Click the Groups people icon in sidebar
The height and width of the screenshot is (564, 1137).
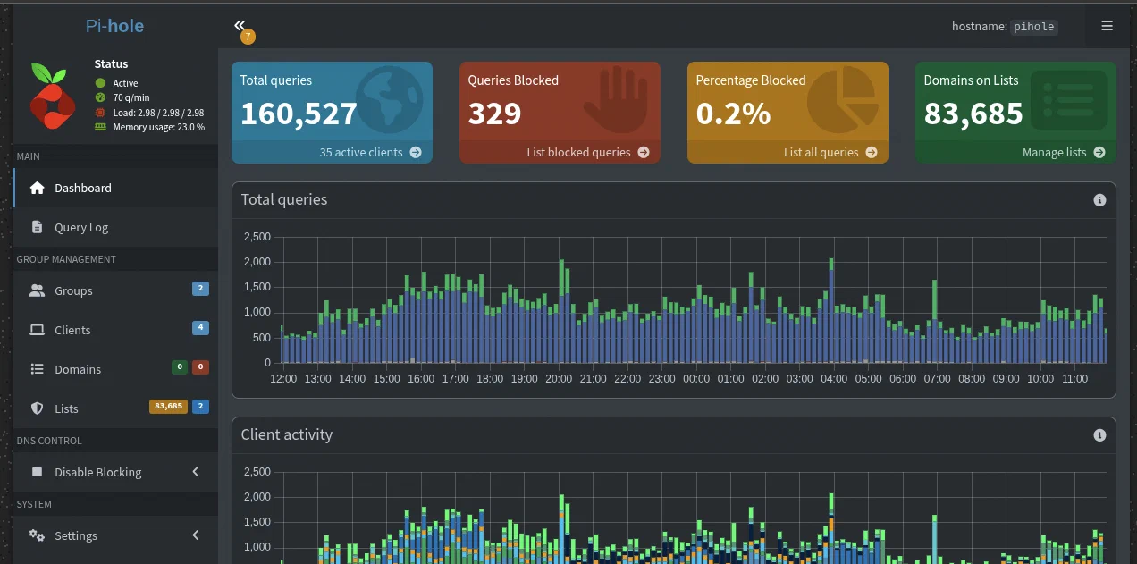coord(37,290)
